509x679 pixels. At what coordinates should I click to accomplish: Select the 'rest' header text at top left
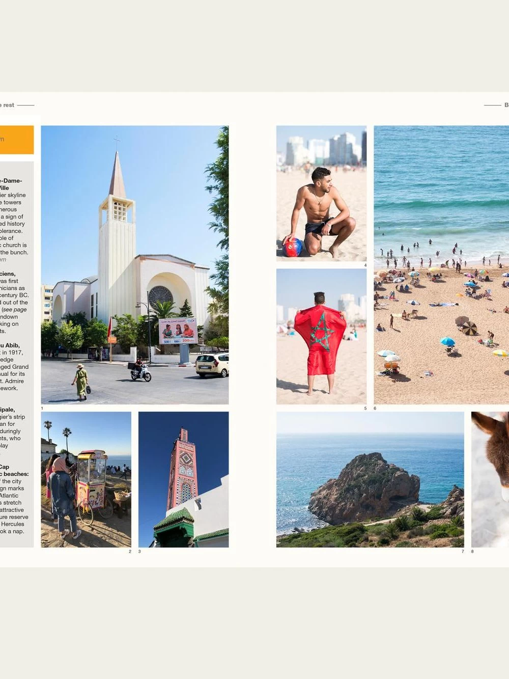tap(8, 104)
